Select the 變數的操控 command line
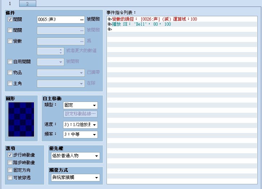The height and width of the screenshot is (189, 262). point(182,19)
